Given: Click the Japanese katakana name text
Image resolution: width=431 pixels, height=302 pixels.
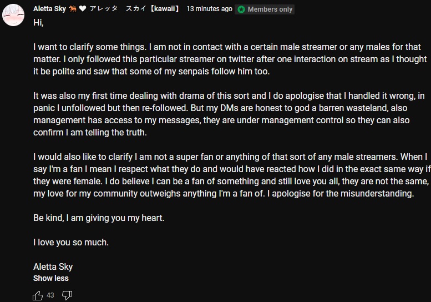Looking at the screenshot, I should pyautogui.click(x=118, y=9).
